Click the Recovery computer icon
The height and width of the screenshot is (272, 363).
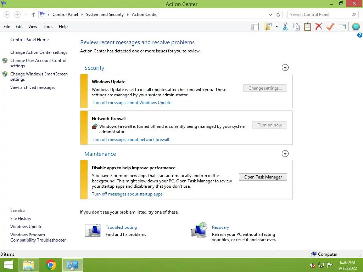point(199,231)
